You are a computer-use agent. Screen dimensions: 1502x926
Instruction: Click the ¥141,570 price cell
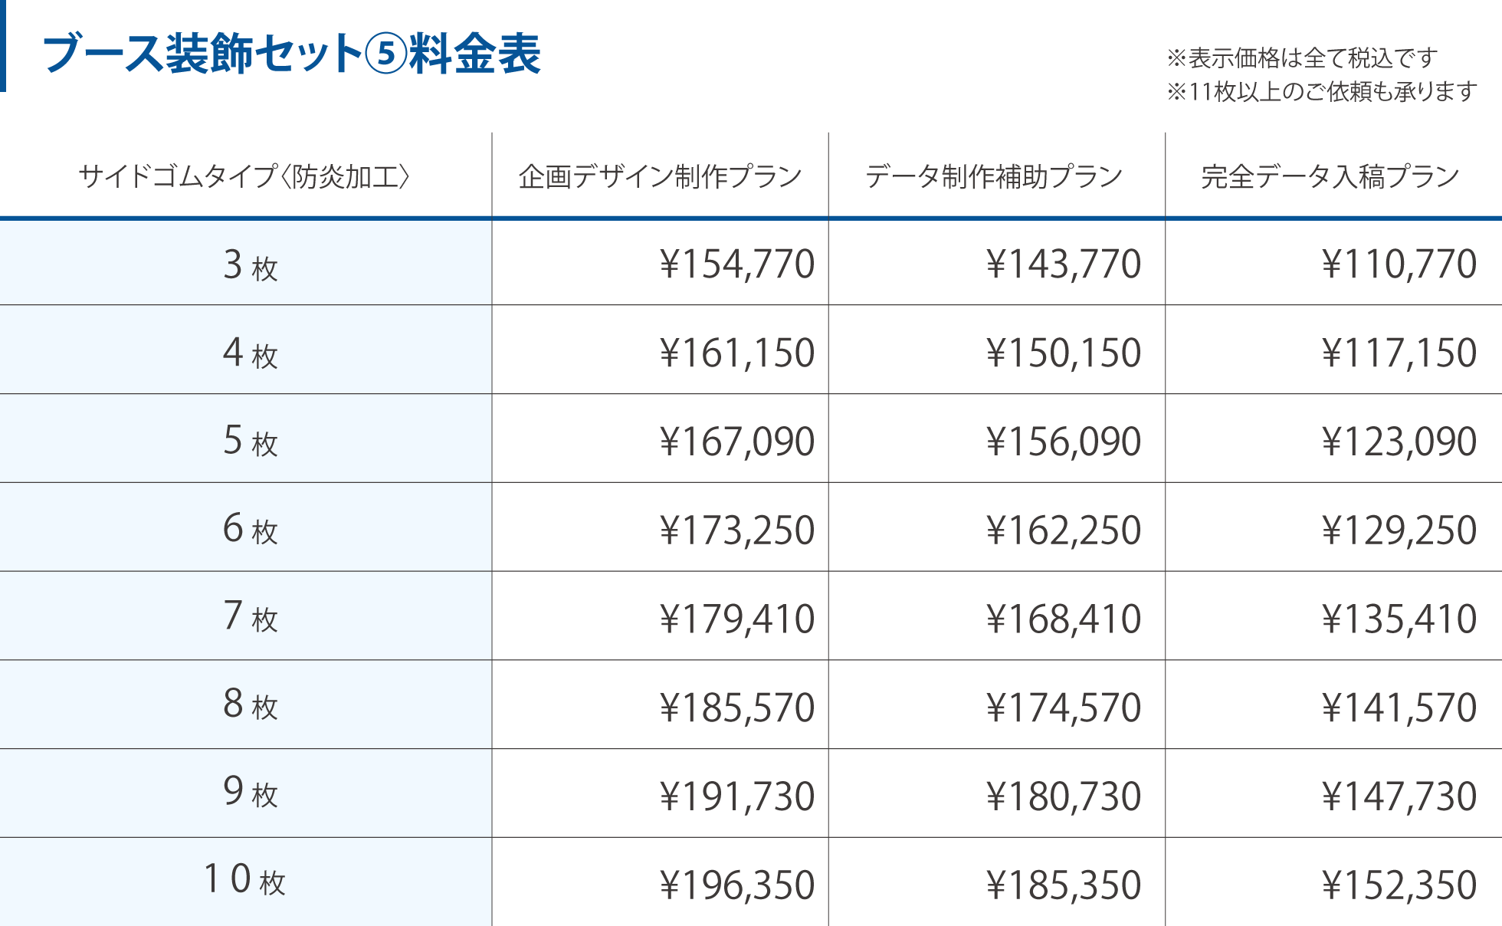pos(1399,707)
